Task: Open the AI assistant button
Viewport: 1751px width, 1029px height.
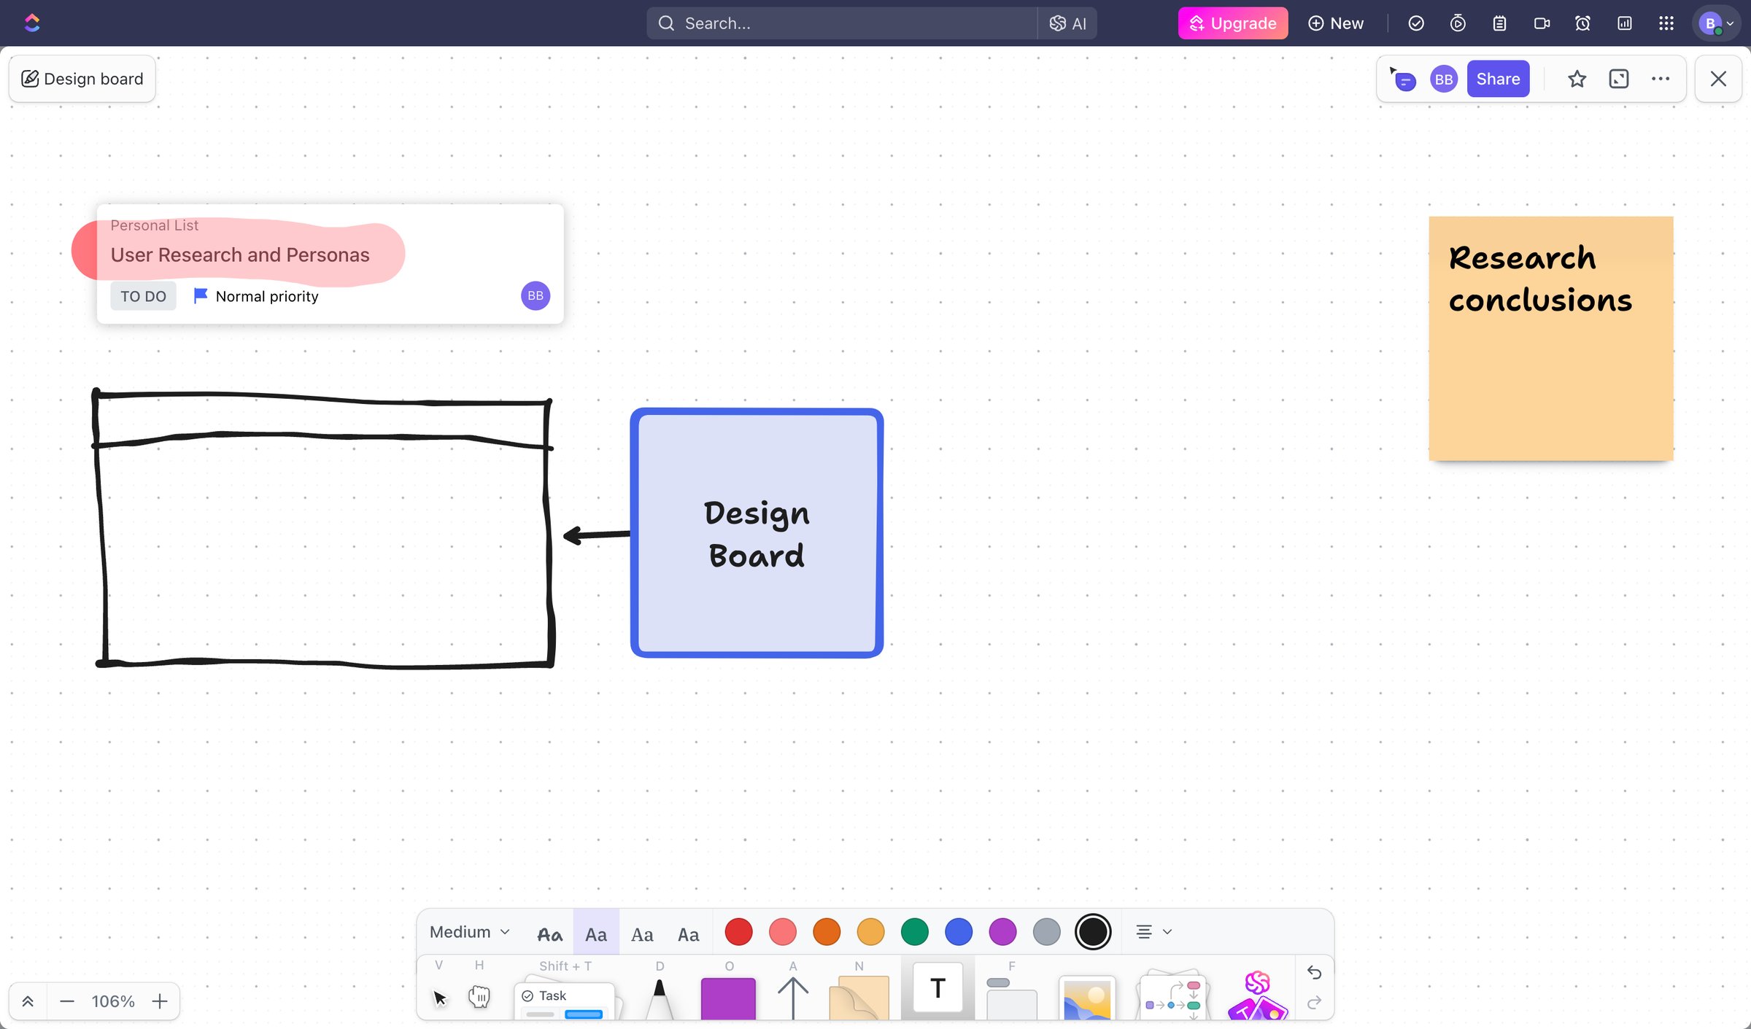Action: pyautogui.click(x=1068, y=23)
